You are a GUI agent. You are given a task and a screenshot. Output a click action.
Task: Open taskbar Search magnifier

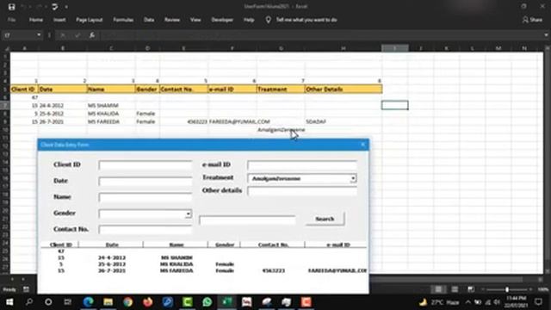(29, 302)
